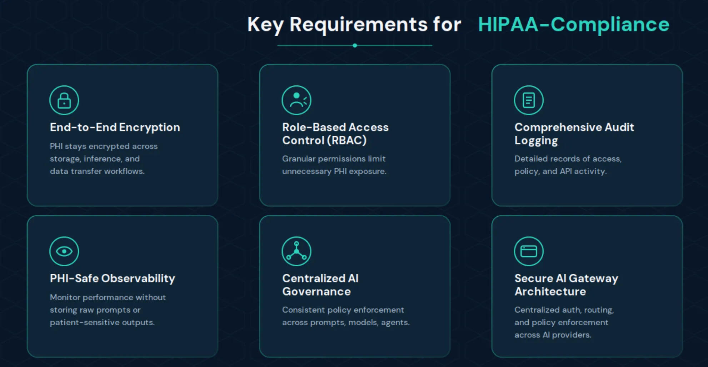The width and height of the screenshot is (708, 367).
Task: Click the network node icon for Centralized AI Governance
Action: pyautogui.click(x=296, y=251)
